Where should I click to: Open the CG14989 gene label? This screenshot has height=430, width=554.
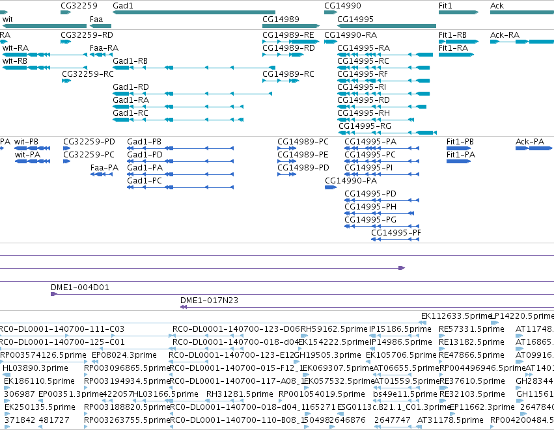point(281,19)
